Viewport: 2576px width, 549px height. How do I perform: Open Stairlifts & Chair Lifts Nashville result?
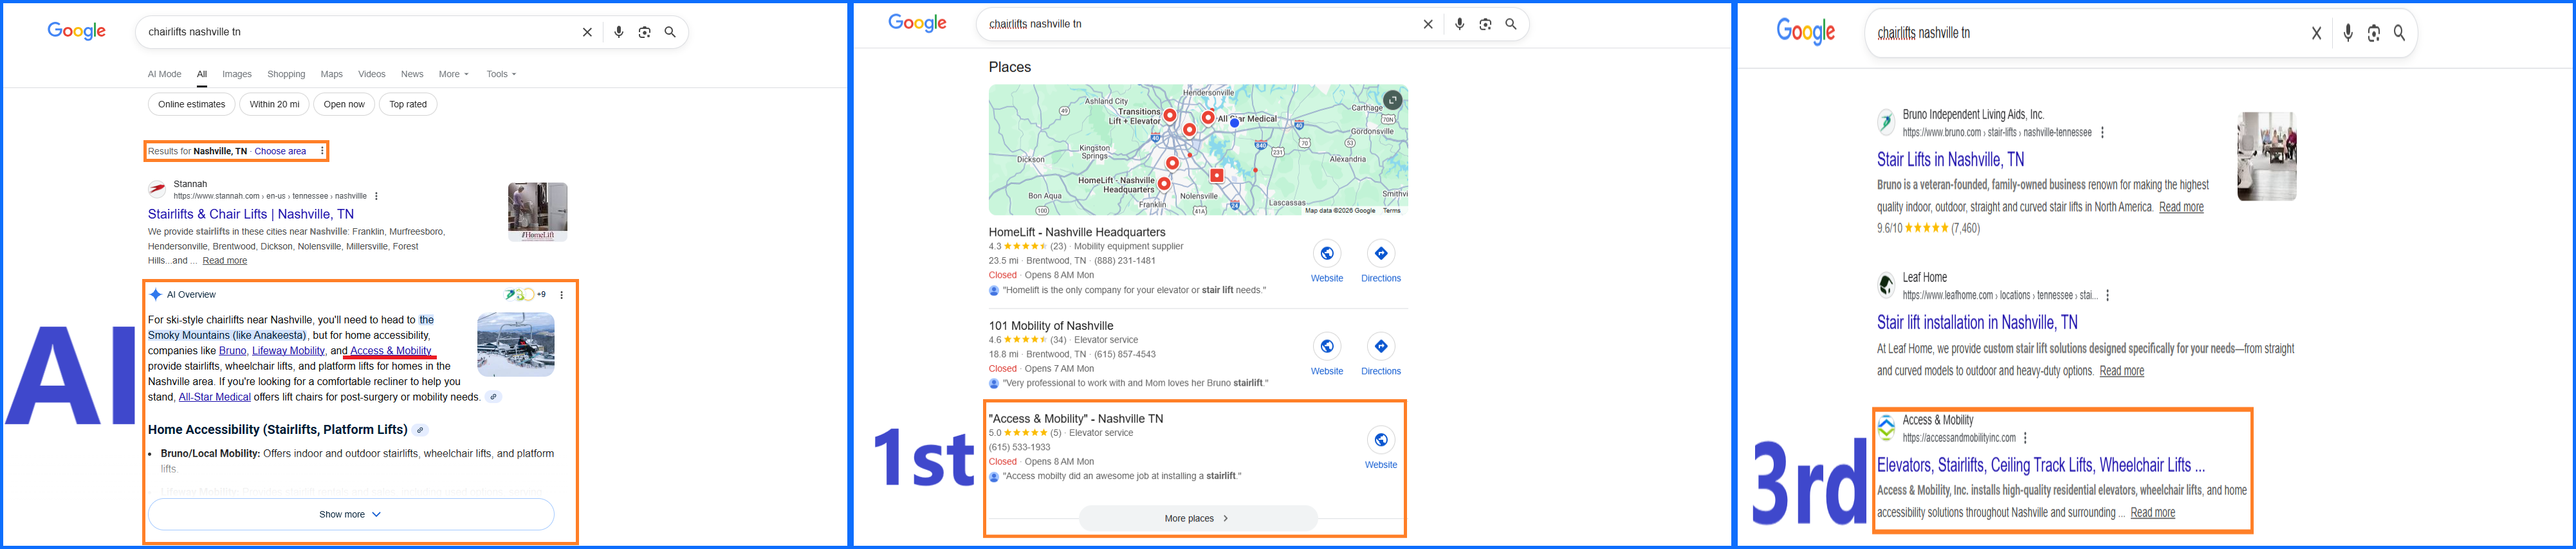point(251,214)
